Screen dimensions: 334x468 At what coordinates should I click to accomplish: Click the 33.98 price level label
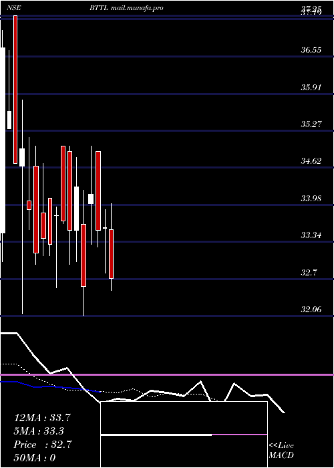click(311, 199)
